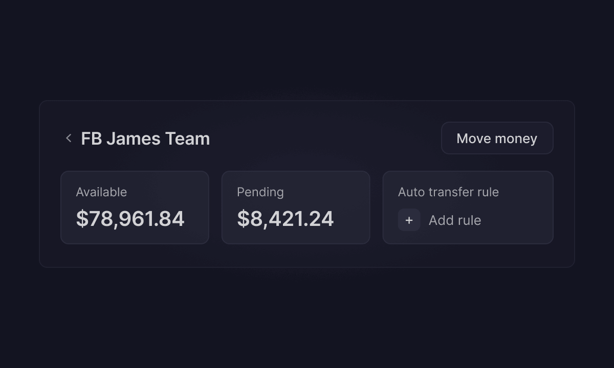The height and width of the screenshot is (368, 614).
Task: Open the Pending balance card
Action: 296,208
